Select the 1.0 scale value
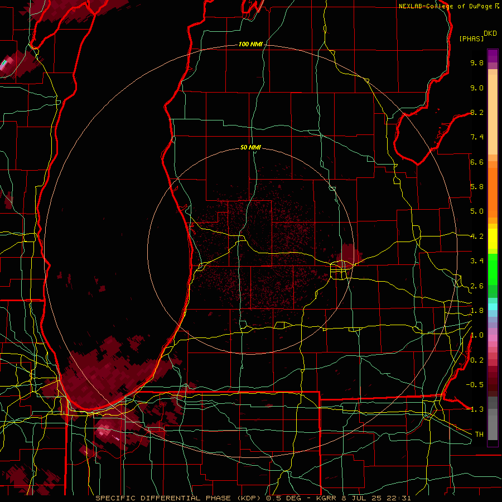 tap(477, 335)
